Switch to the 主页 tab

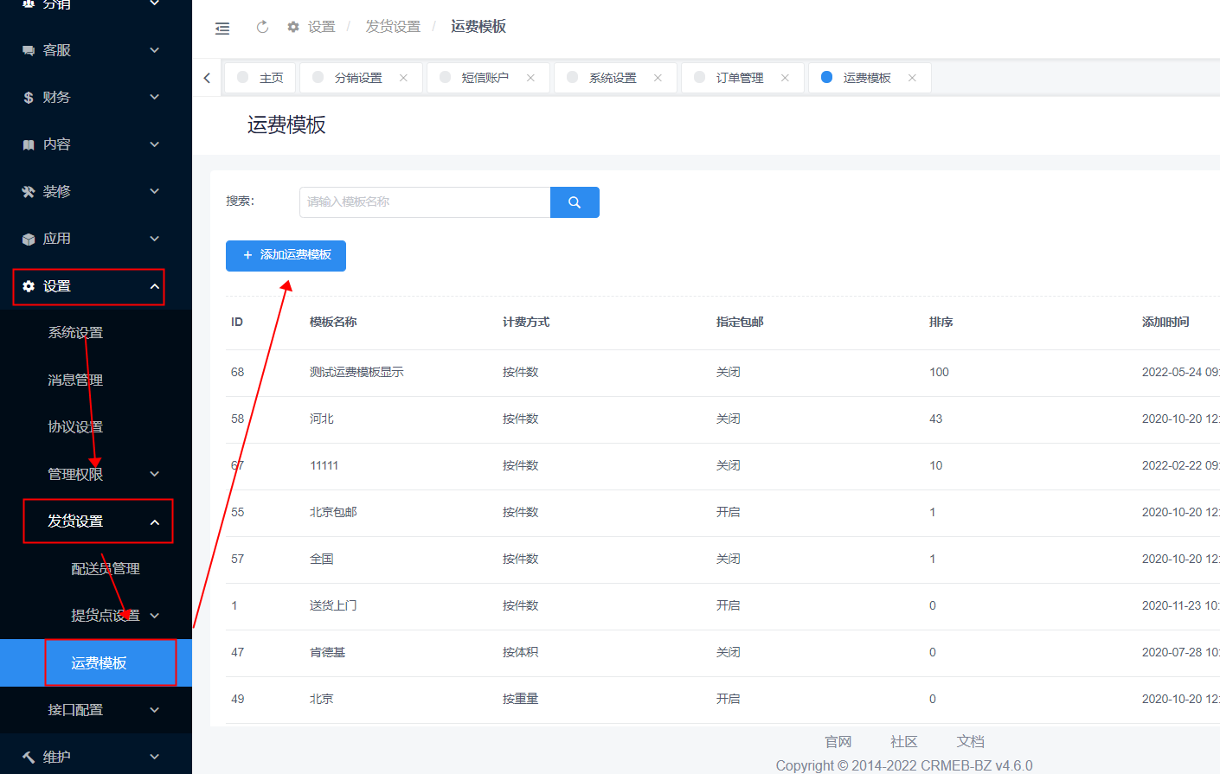260,78
